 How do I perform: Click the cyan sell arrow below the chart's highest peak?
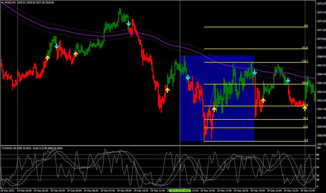point(128,24)
